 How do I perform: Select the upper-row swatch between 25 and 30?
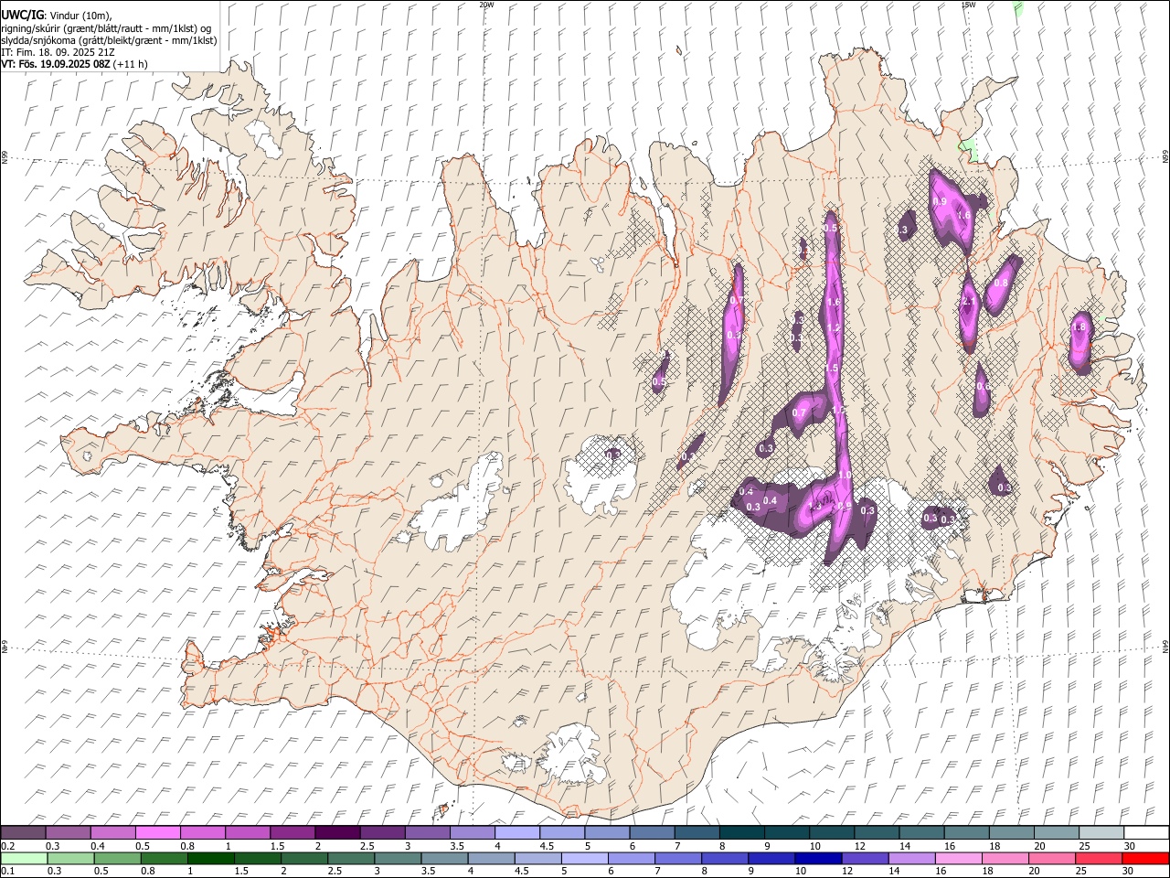coord(1101,832)
